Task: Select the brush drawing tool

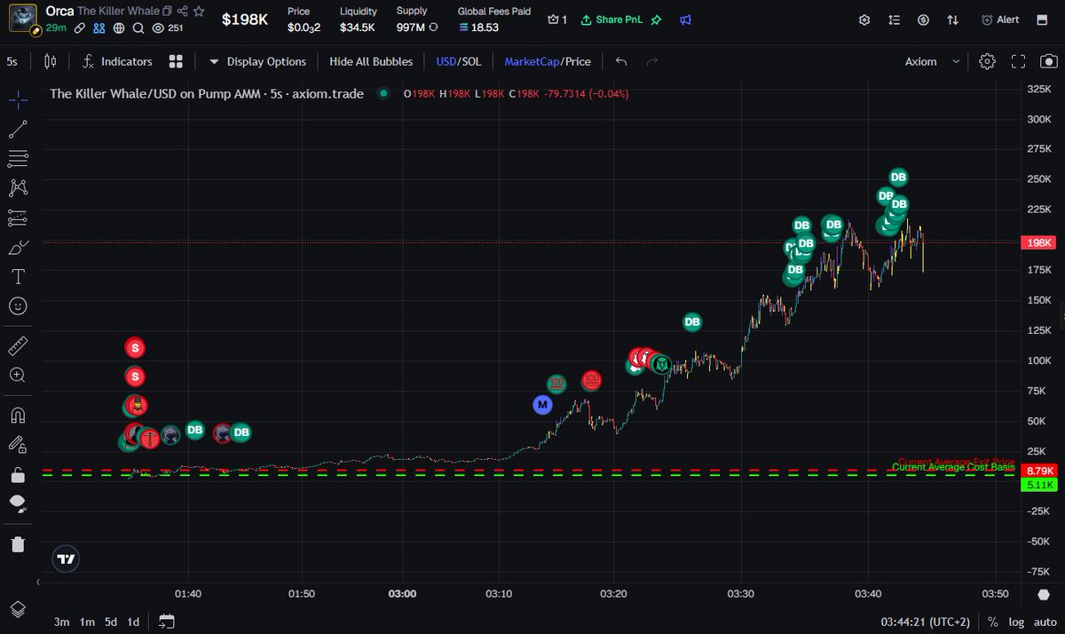Action: (x=17, y=247)
